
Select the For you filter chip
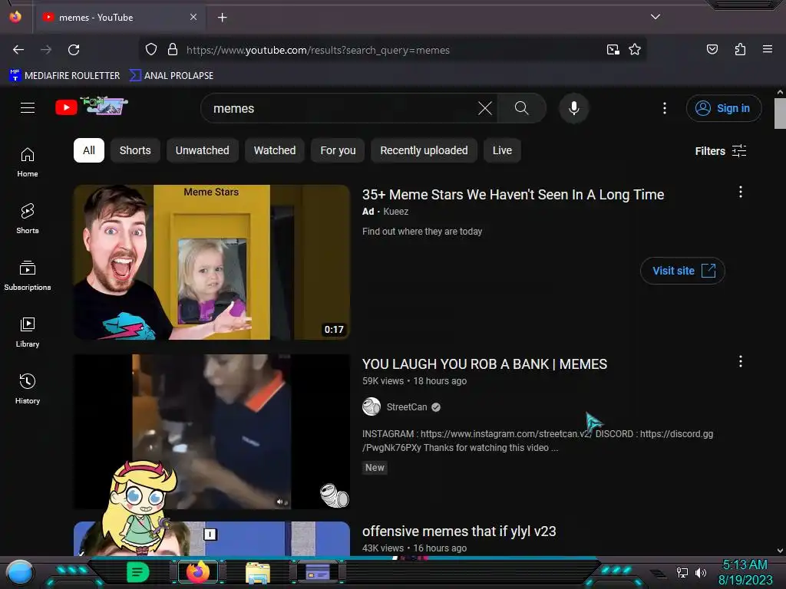[x=338, y=150]
